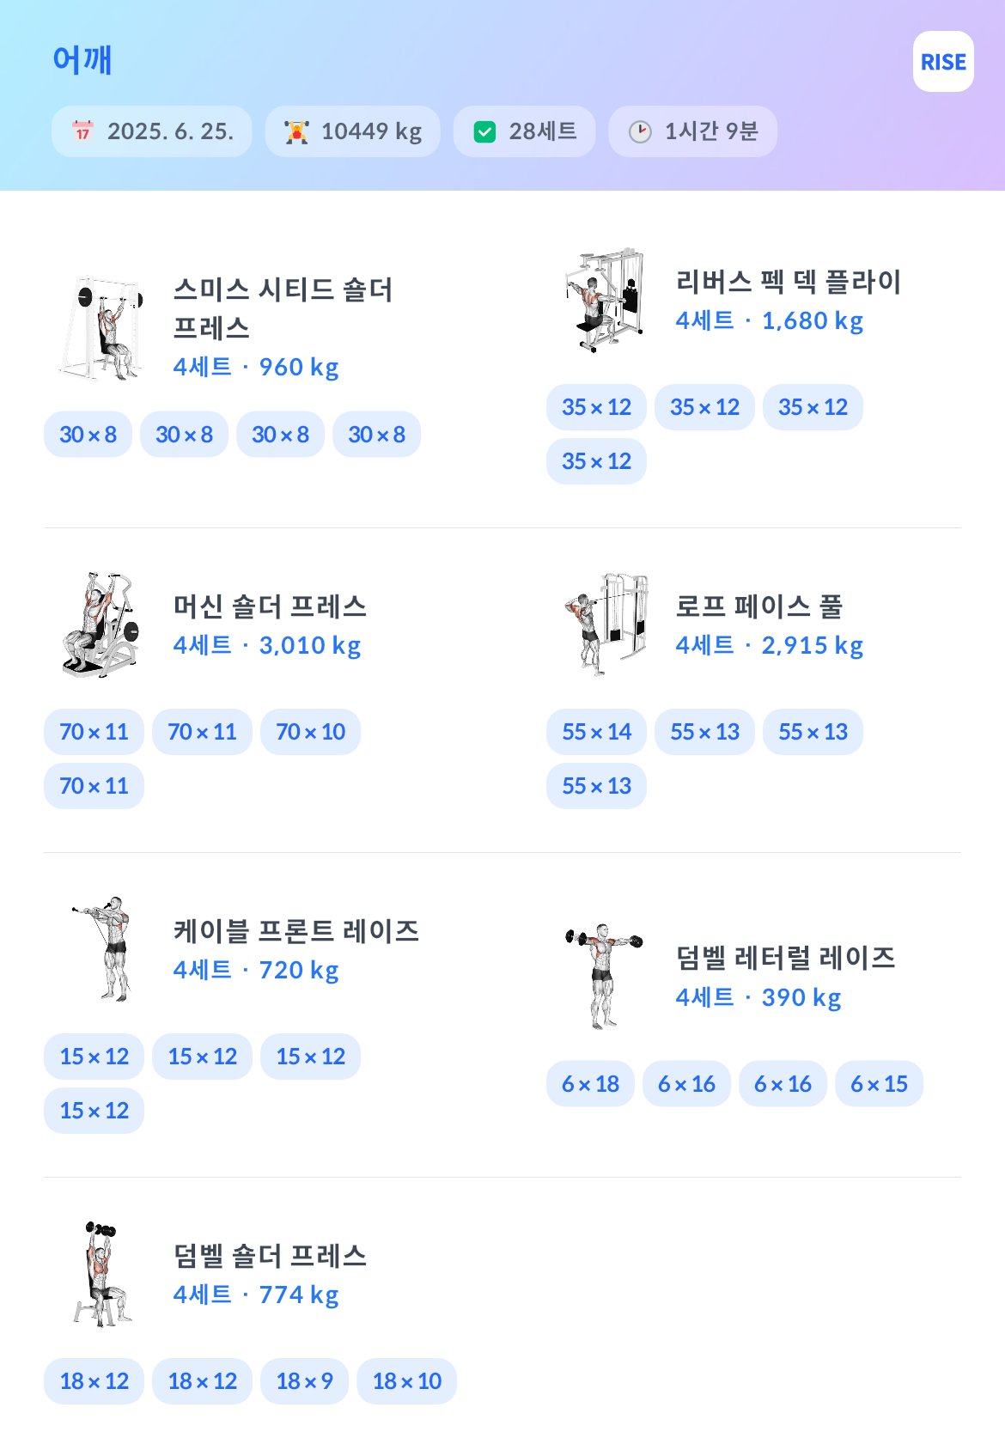Click the 어깨 workout title

[82, 59]
